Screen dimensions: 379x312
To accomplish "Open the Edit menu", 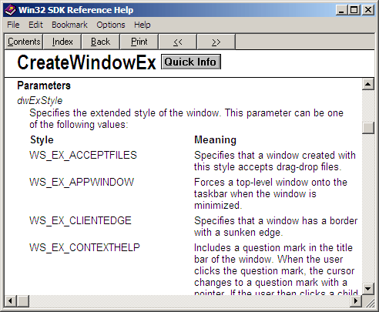I will (x=35, y=25).
